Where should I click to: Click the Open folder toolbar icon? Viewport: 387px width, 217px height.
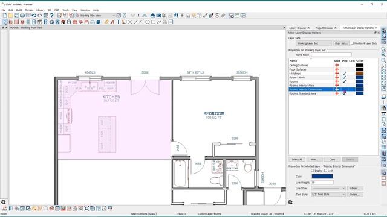pyautogui.click(x=11, y=16)
